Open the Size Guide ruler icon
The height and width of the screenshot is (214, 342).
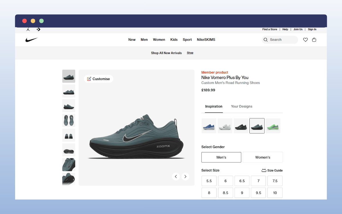click(x=264, y=170)
